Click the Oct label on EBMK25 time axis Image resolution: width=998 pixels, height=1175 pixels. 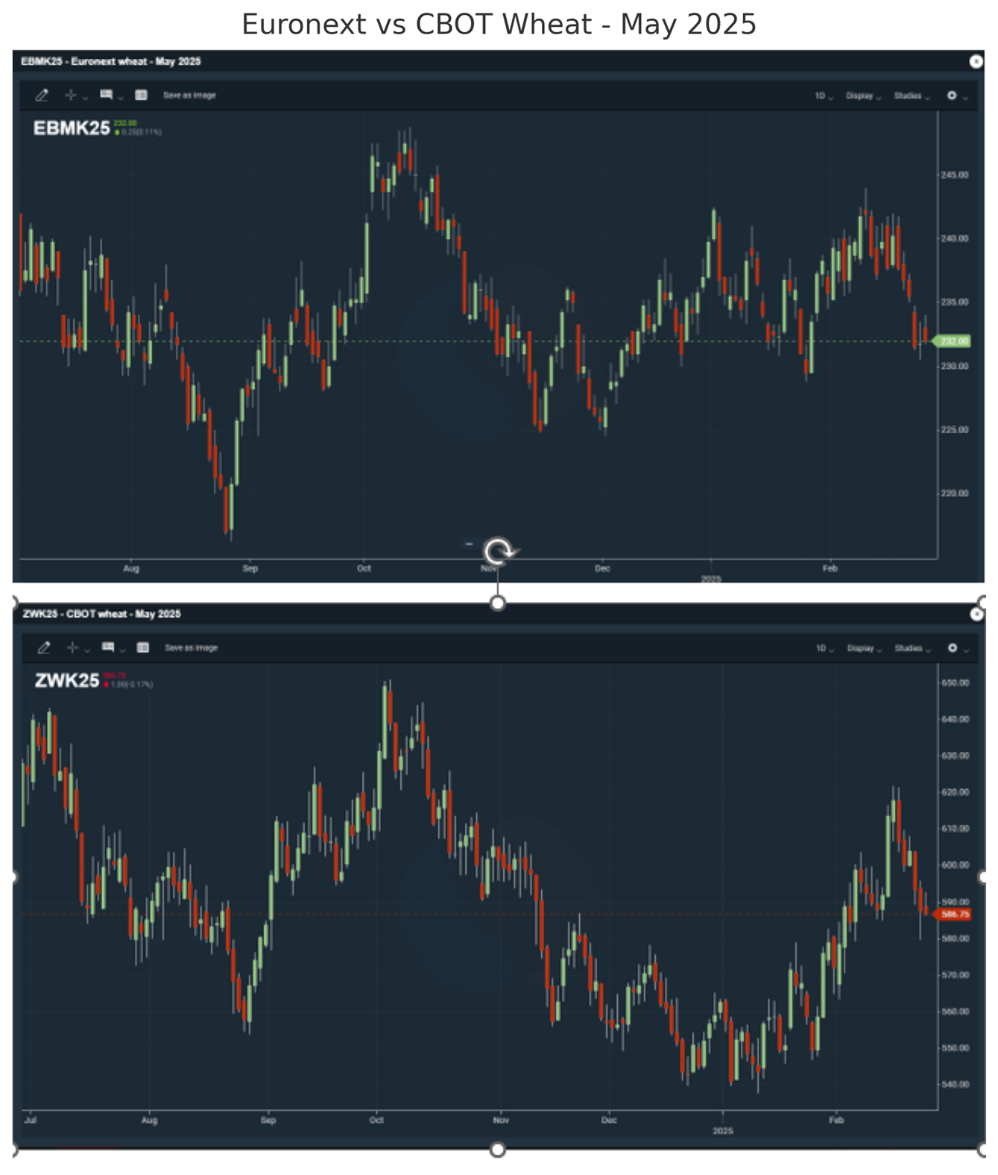(364, 569)
